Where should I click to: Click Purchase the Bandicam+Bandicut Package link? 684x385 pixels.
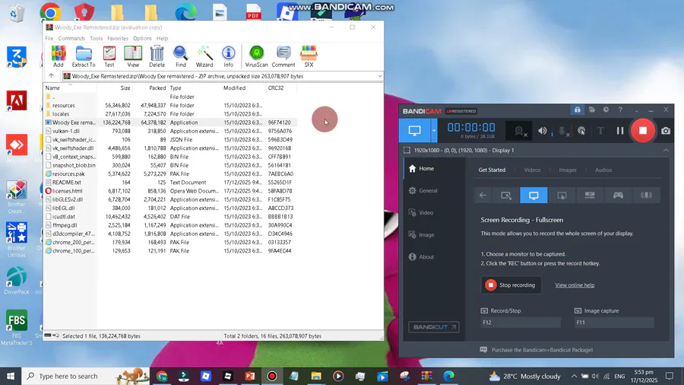point(542,350)
